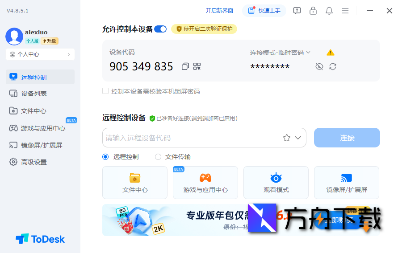Click the 个人版 badge
Viewport: 402px width, 253px height.
[32, 41]
